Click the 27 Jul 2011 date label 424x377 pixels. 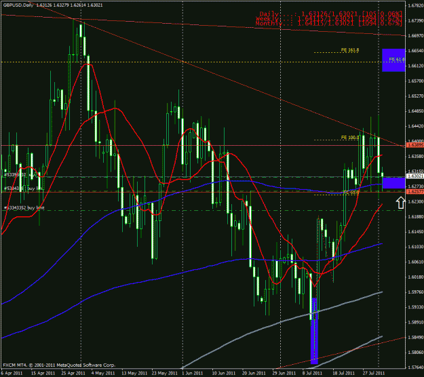tap(373, 373)
